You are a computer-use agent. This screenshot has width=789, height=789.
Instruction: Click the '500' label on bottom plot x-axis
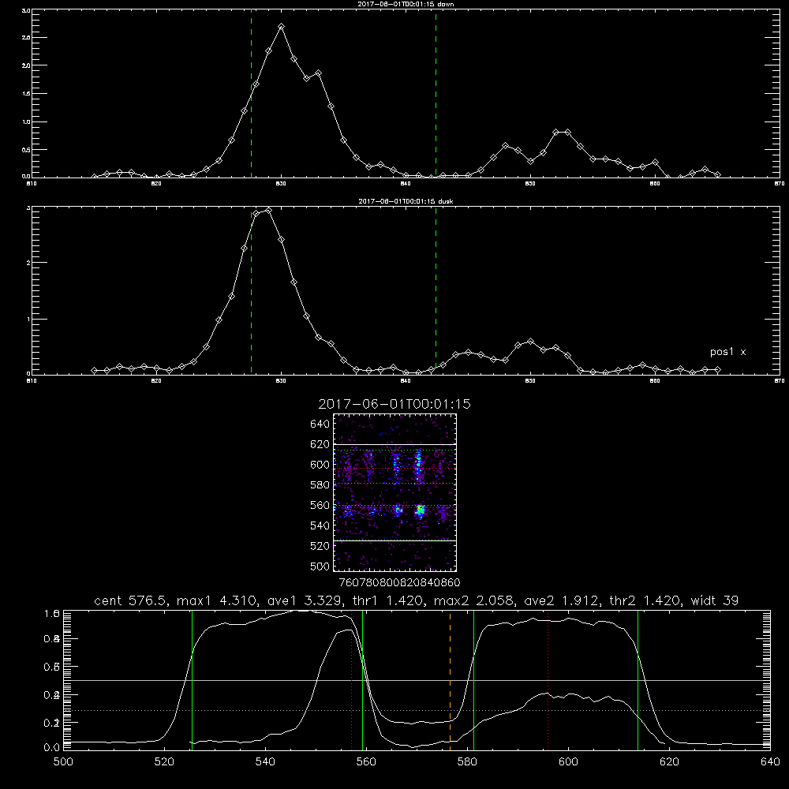click(x=63, y=762)
